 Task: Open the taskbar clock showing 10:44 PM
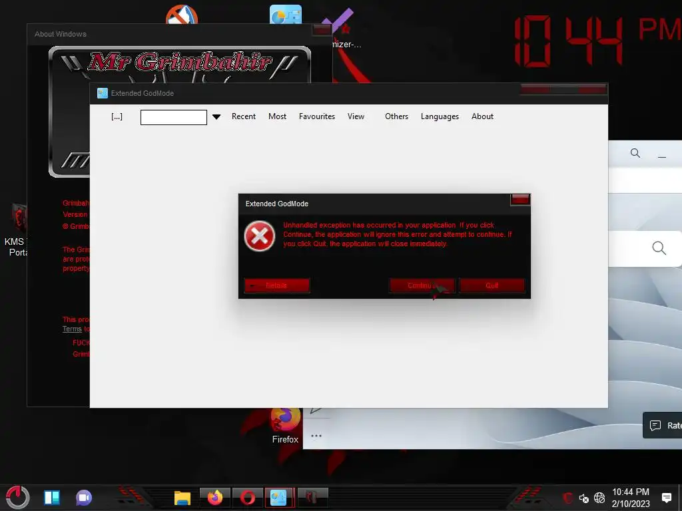(631, 498)
